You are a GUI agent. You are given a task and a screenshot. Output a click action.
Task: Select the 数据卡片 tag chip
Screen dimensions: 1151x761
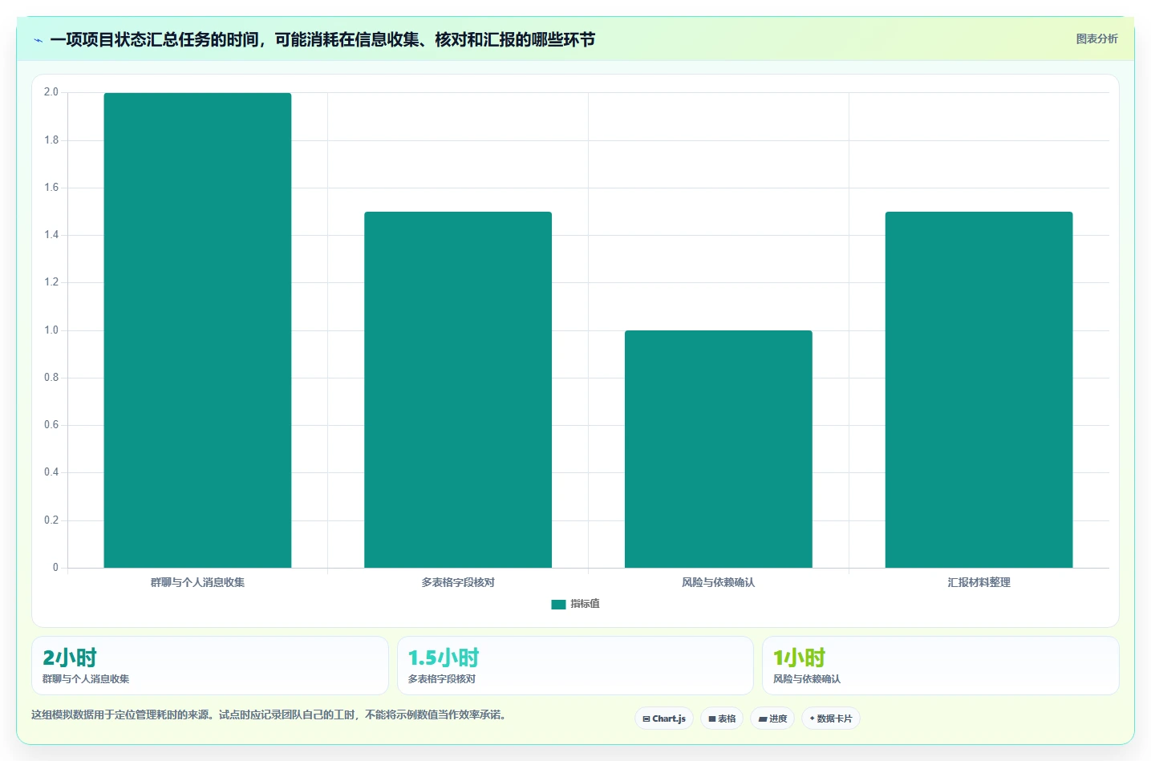point(831,718)
